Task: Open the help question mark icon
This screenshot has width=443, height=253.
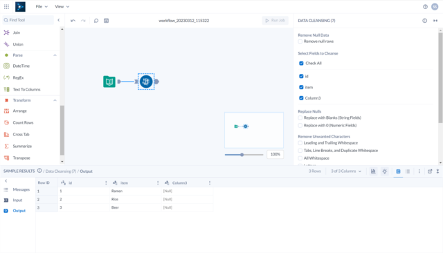Action: (x=425, y=7)
